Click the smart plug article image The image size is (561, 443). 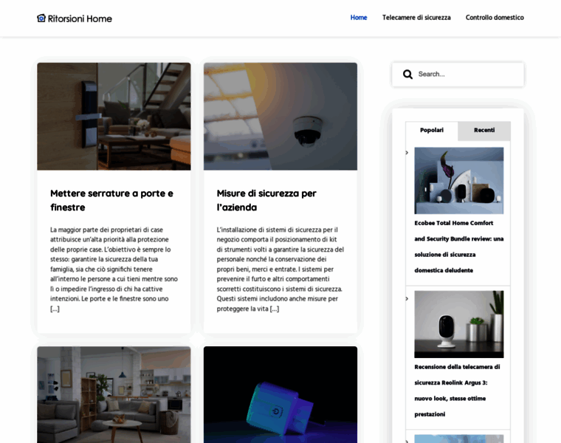click(280, 395)
